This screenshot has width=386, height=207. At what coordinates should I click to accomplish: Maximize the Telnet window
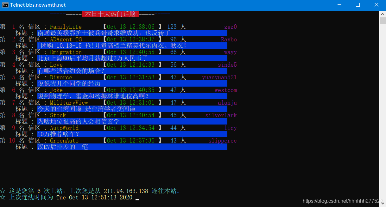[x=358, y=5]
